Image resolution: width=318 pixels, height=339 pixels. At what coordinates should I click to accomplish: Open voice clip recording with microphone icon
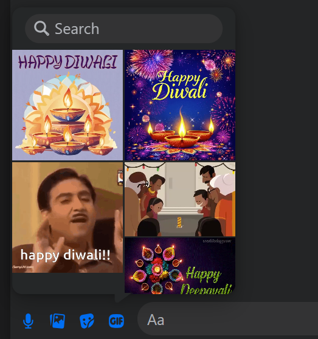click(x=28, y=321)
